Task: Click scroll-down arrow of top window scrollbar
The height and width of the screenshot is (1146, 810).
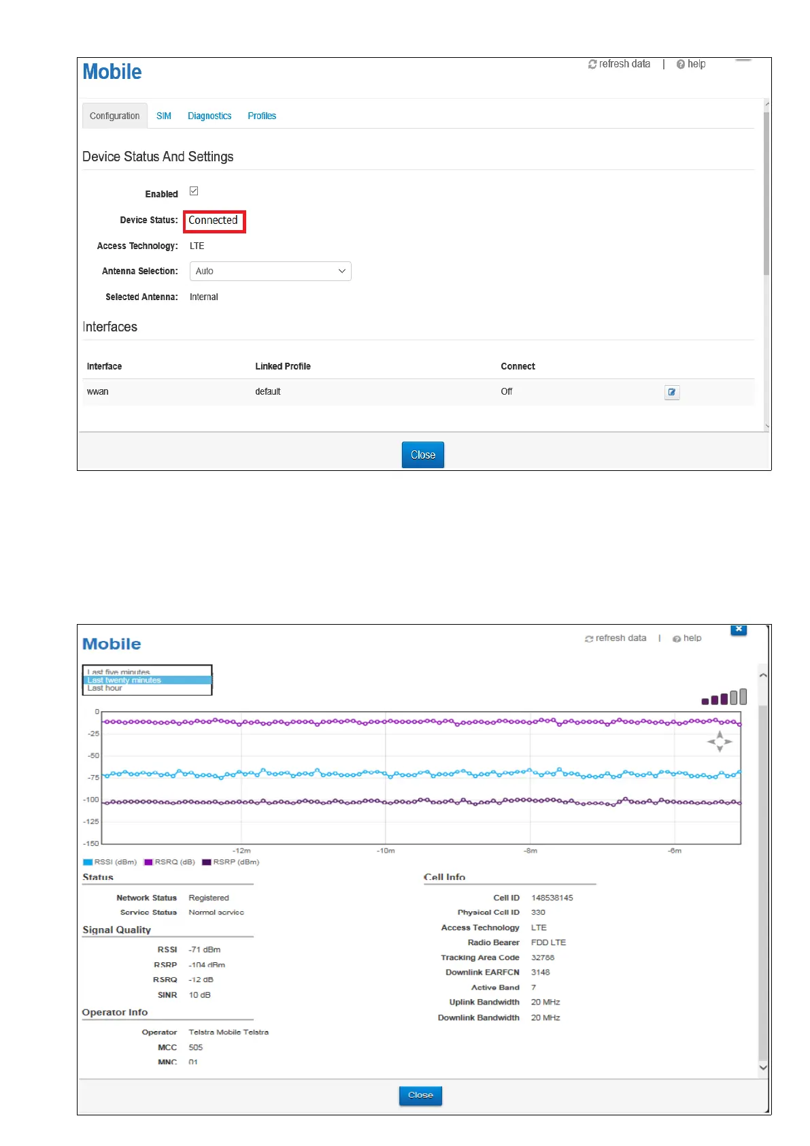Action: click(767, 426)
